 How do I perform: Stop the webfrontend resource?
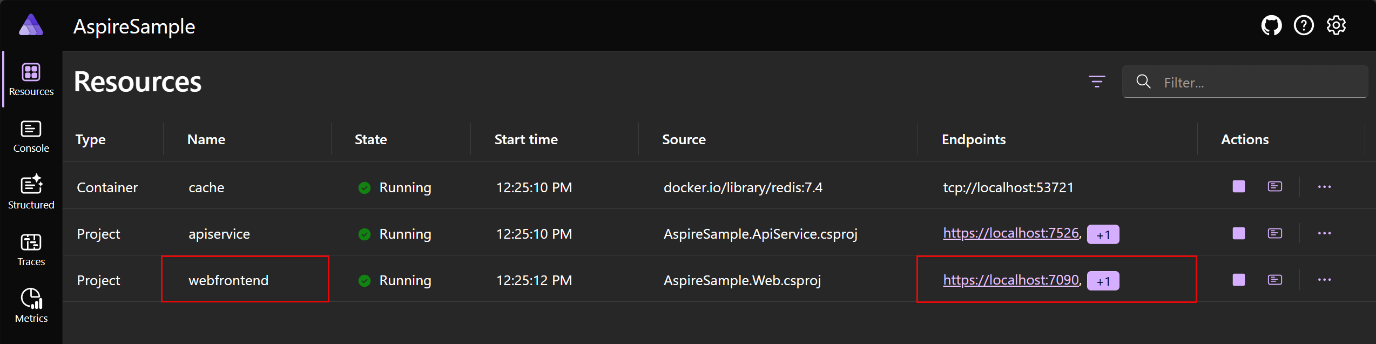(x=1239, y=280)
